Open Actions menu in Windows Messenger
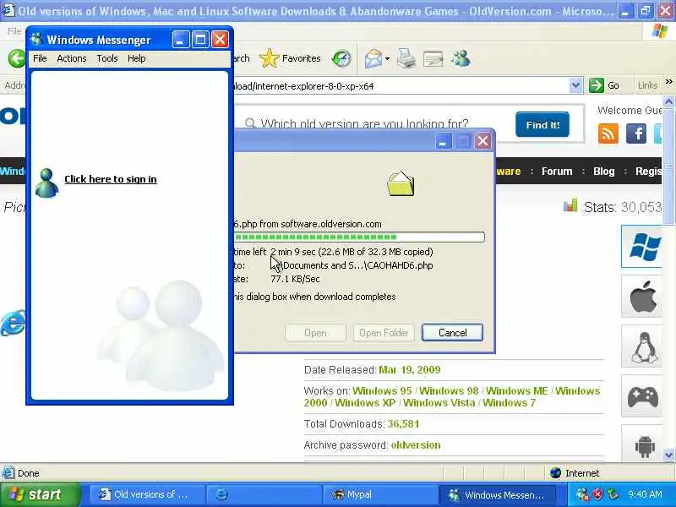This screenshot has height=507, width=676. [x=72, y=58]
